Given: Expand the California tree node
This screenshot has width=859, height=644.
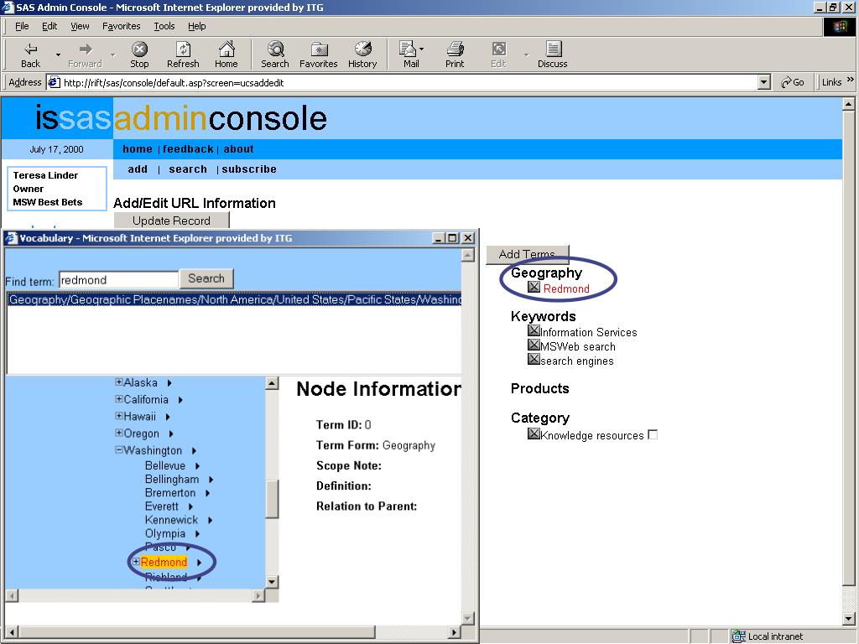Looking at the screenshot, I should [119, 399].
